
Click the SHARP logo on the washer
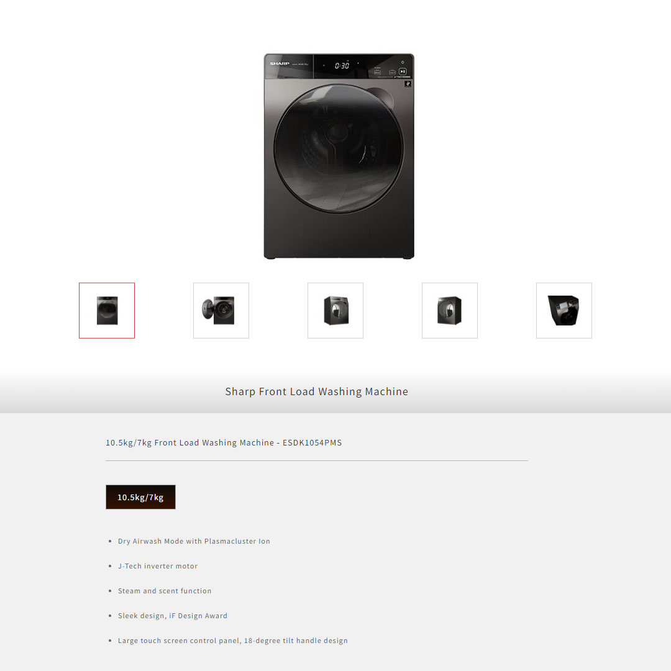pyautogui.click(x=280, y=63)
